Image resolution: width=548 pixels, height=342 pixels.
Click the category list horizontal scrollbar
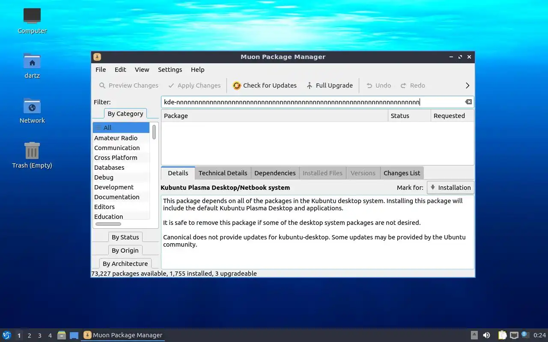click(108, 224)
